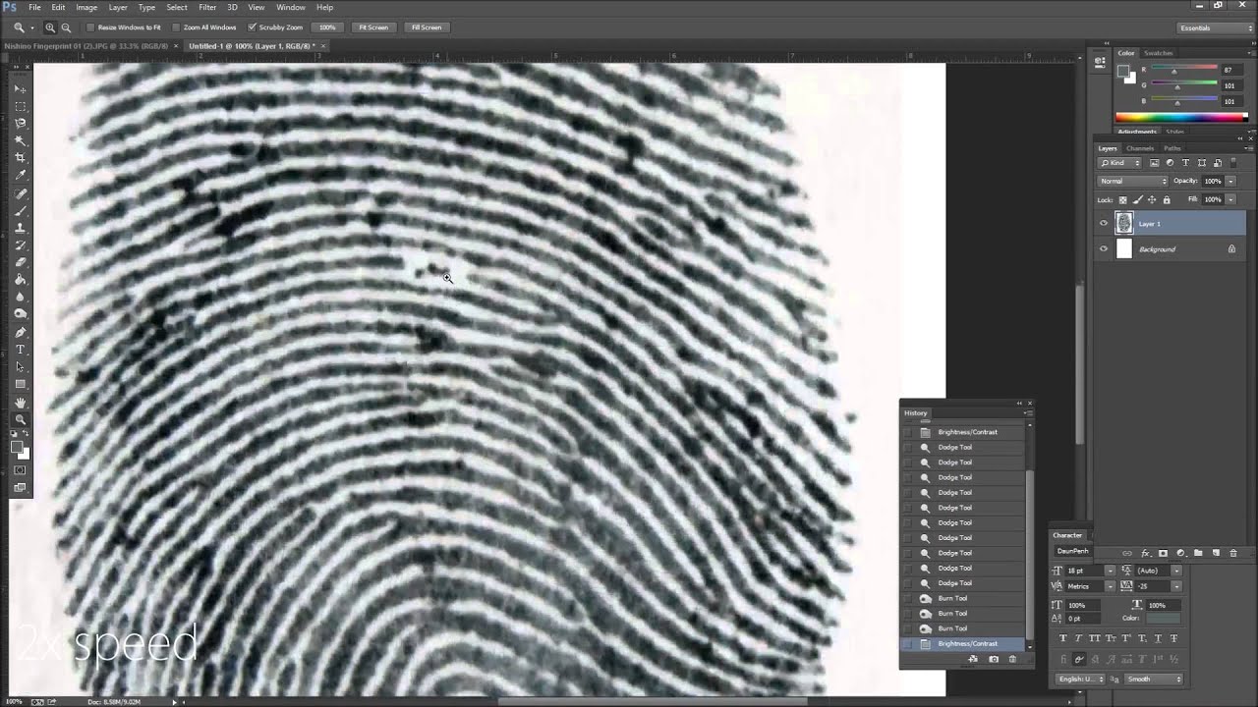Click the color spectrum ramp bar
The image size is (1258, 707).
(1181, 118)
